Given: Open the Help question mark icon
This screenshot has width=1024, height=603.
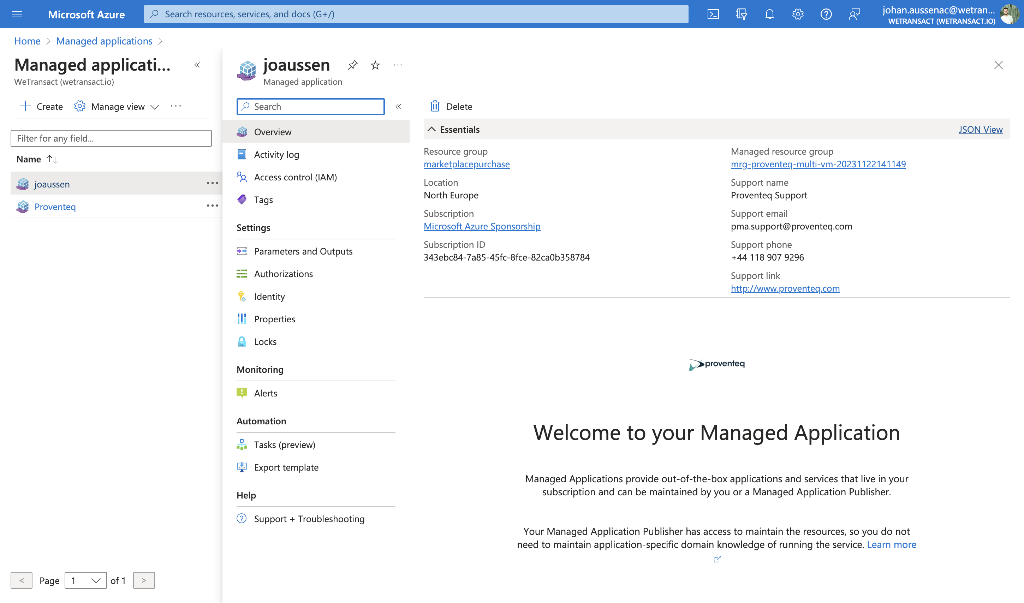Looking at the screenshot, I should [826, 14].
